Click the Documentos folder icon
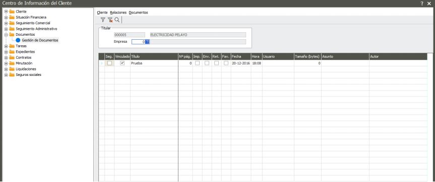This screenshot has width=435, height=182. click(12, 35)
